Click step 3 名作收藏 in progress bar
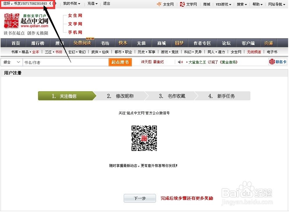This screenshot has width=289, height=212. point(172,96)
